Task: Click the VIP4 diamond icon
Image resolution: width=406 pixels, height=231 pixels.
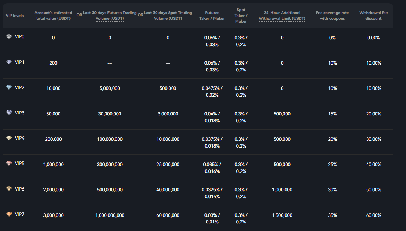Action: point(9,138)
